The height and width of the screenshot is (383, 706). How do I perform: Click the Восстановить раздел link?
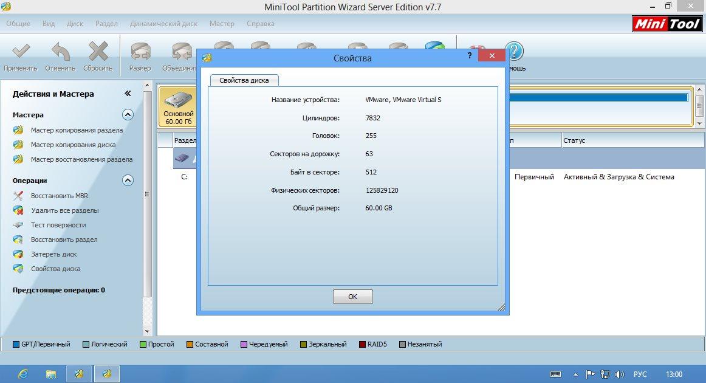[x=64, y=240]
